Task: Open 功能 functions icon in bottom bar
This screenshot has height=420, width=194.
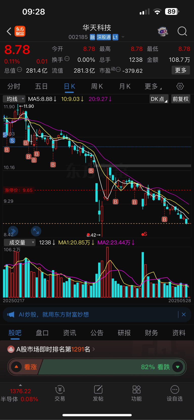Action: coord(136,393)
